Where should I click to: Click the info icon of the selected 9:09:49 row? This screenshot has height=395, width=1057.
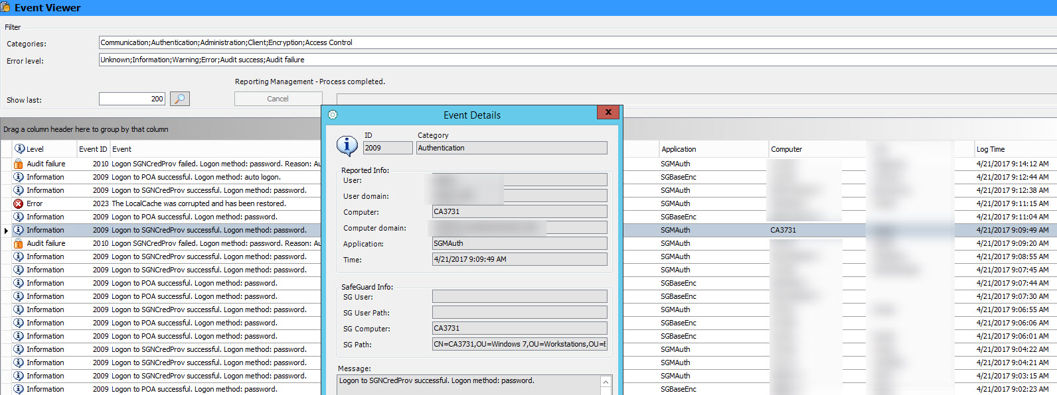[x=19, y=230]
